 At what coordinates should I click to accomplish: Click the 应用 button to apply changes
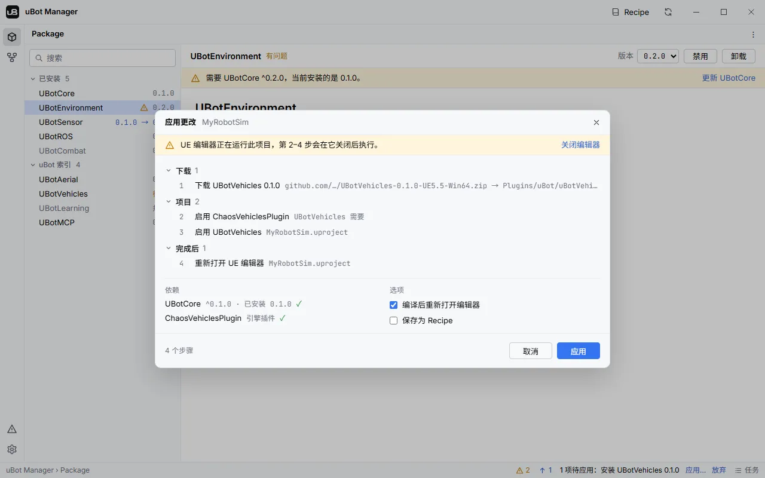pyautogui.click(x=578, y=351)
